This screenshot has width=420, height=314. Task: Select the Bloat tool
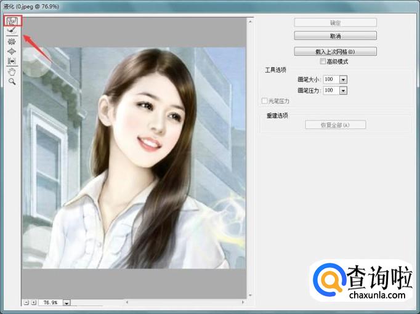(12, 51)
